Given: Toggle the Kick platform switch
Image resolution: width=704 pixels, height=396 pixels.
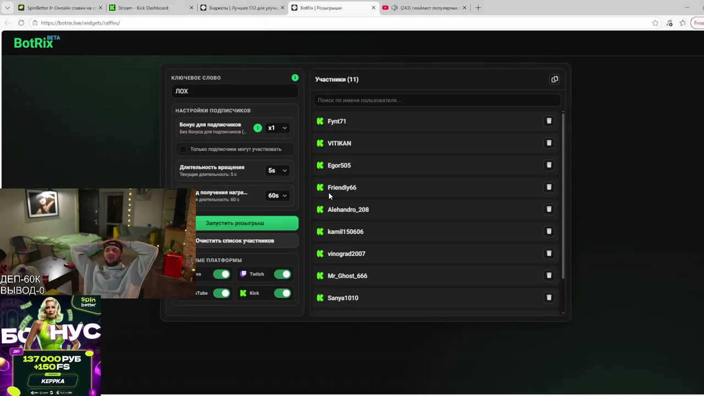Looking at the screenshot, I should click(x=283, y=293).
